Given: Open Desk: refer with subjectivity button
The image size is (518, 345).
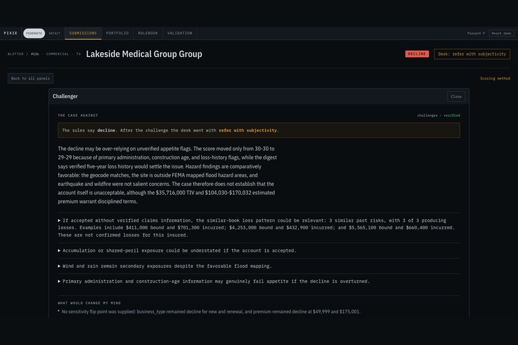Looking at the screenshot, I should (472, 54).
